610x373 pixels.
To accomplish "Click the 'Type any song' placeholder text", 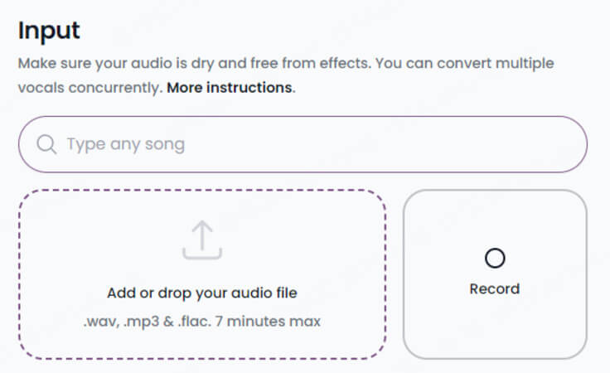I will point(126,144).
